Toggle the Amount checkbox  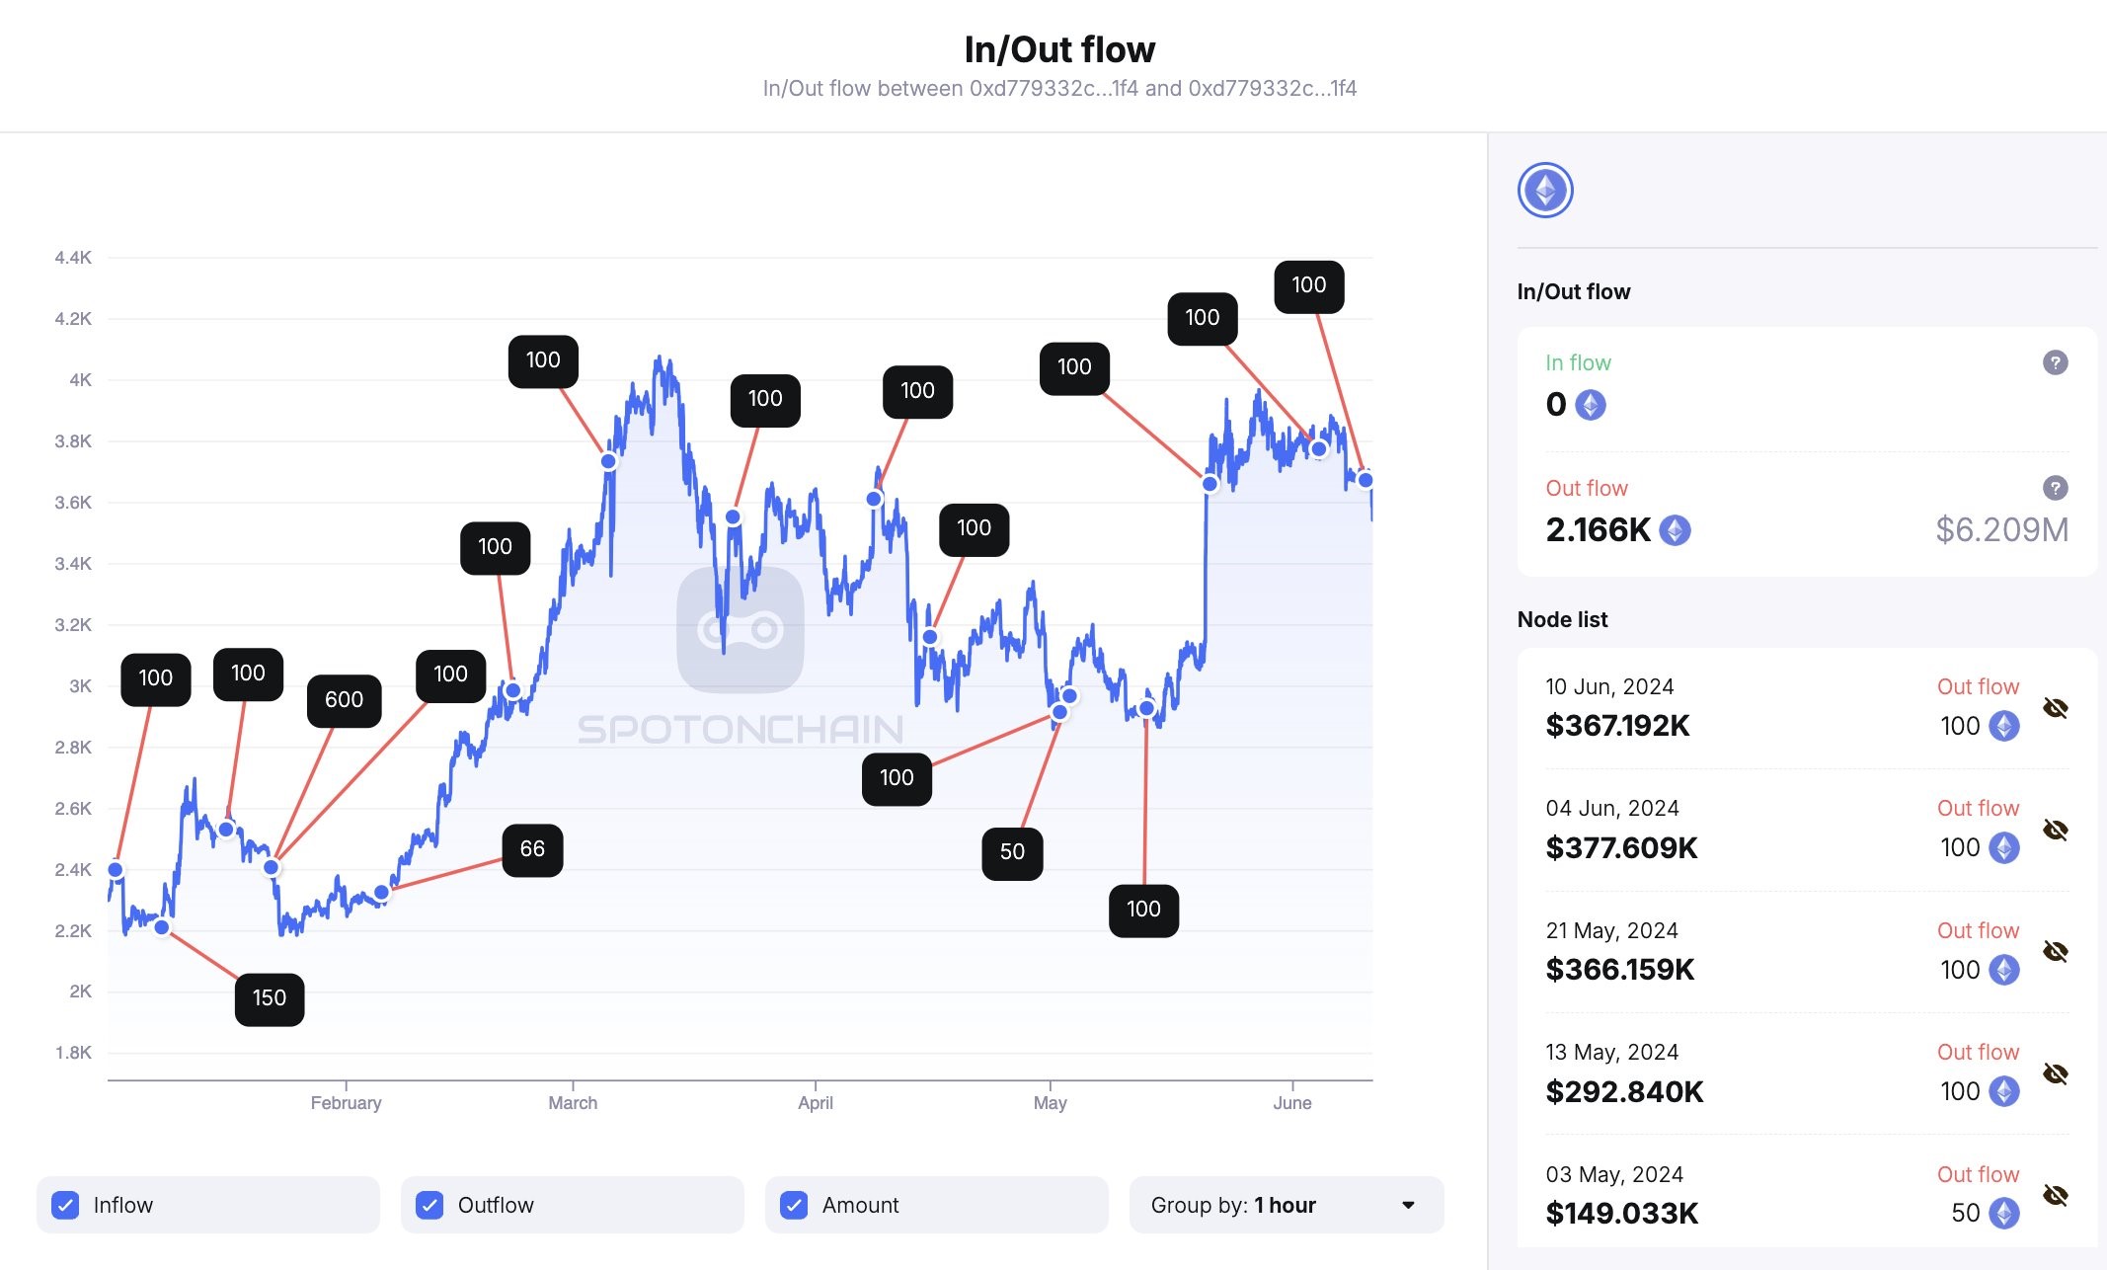(794, 1205)
